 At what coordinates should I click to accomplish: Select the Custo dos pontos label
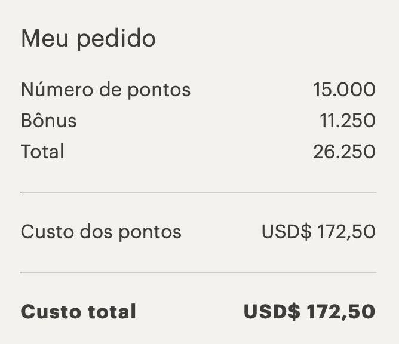coord(101,232)
